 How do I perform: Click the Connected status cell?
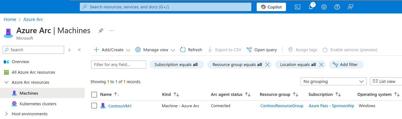(x=221, y=106)
